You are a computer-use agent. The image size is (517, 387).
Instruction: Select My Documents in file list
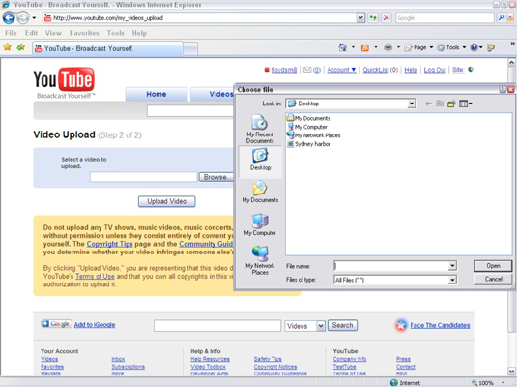(308, 118)
